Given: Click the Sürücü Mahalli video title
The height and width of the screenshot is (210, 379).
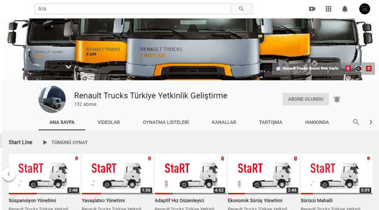Looking at the screenshot, I should pyautogui.click(x=316, y=201).
